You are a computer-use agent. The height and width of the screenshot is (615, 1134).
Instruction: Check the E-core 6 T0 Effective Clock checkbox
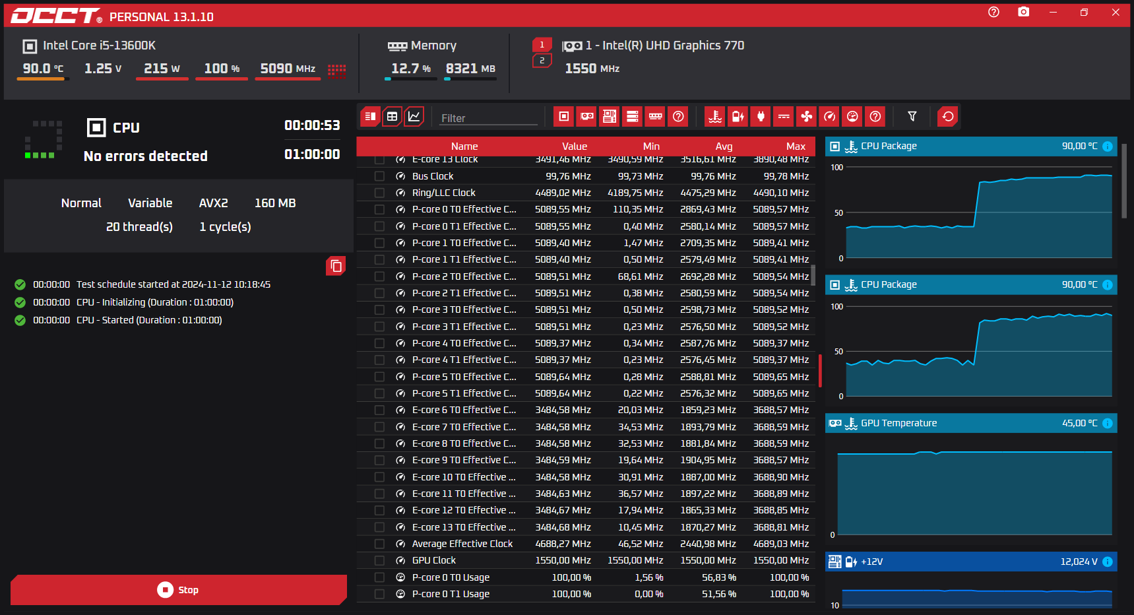tap(379, 410)
